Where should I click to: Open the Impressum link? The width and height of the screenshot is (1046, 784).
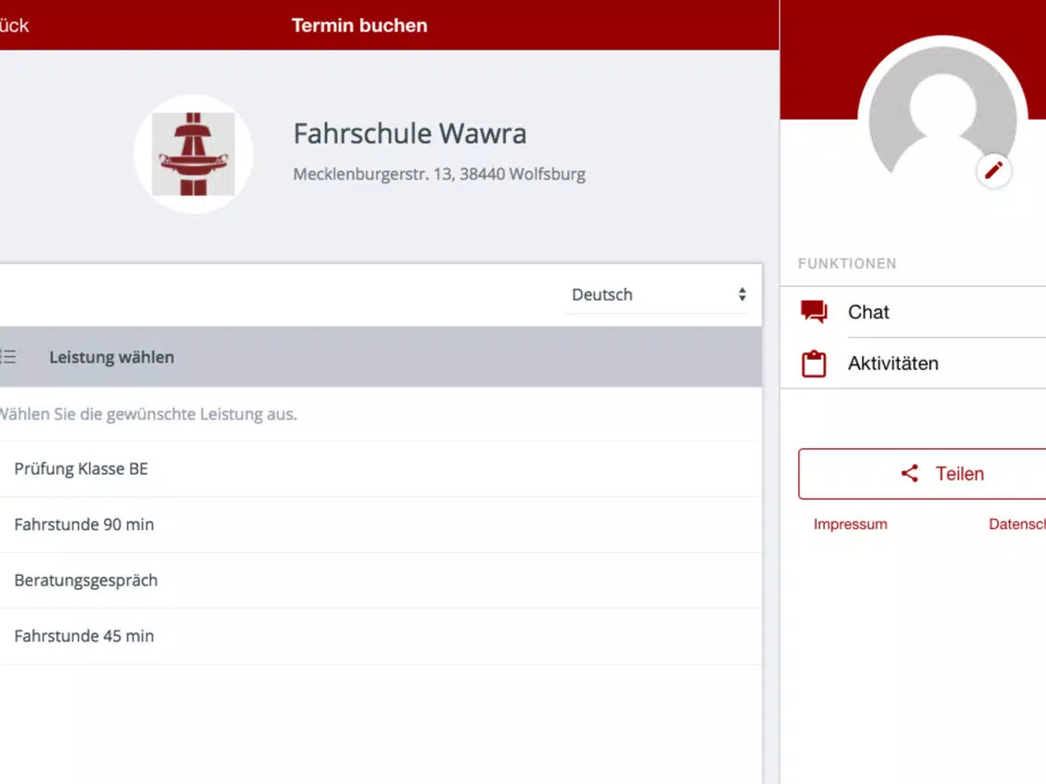tap(850, 524)
